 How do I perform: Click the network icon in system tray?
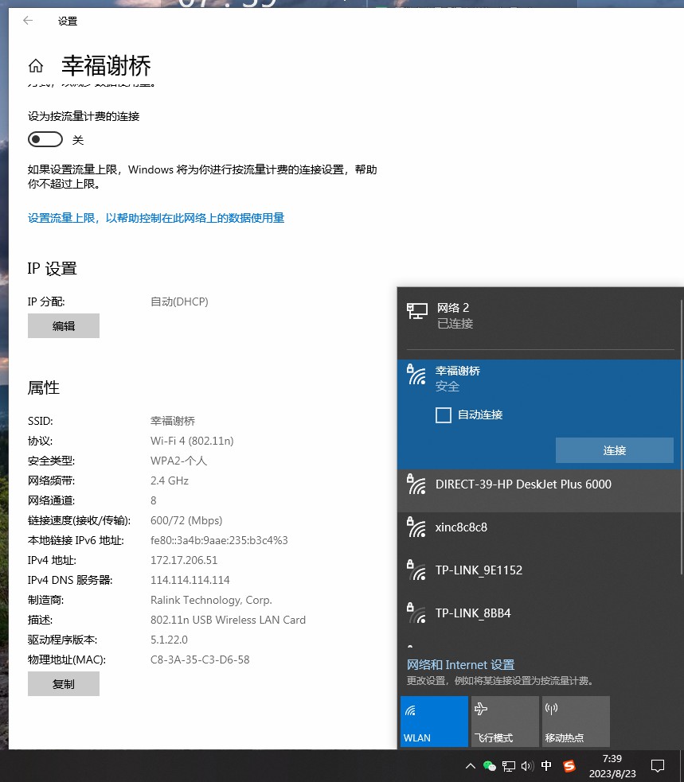(509, 766)
